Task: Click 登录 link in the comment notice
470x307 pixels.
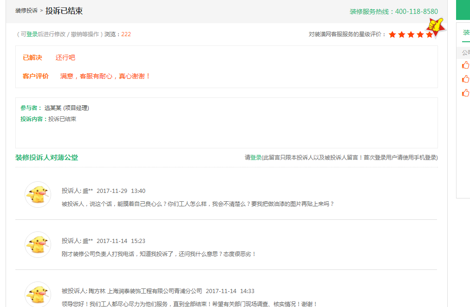Action: (256, 158)
